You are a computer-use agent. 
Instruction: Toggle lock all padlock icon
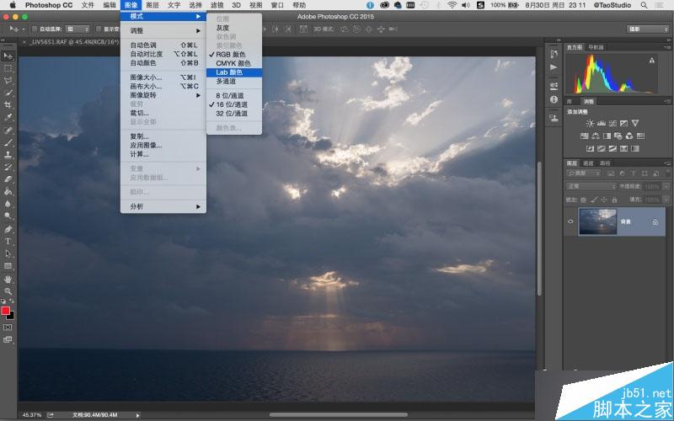click(614, 200)
